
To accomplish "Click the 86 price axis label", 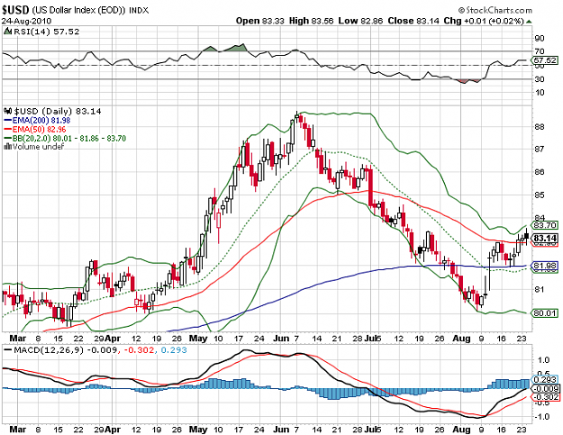I will point(540,172).
